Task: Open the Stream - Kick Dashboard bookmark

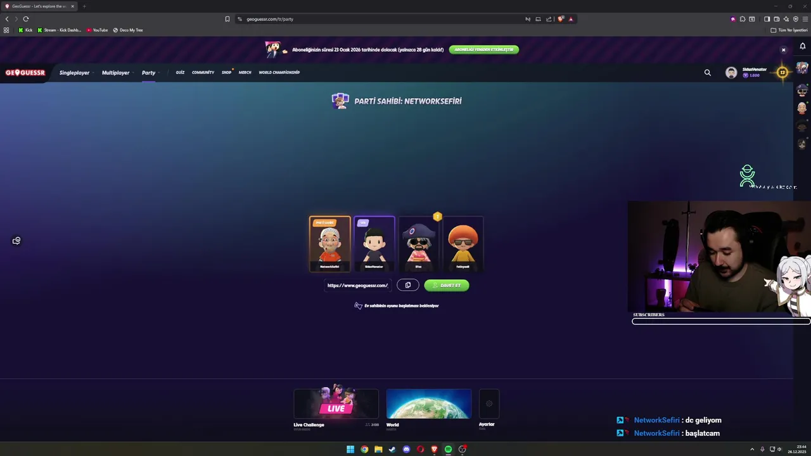Action: [59, 30]
